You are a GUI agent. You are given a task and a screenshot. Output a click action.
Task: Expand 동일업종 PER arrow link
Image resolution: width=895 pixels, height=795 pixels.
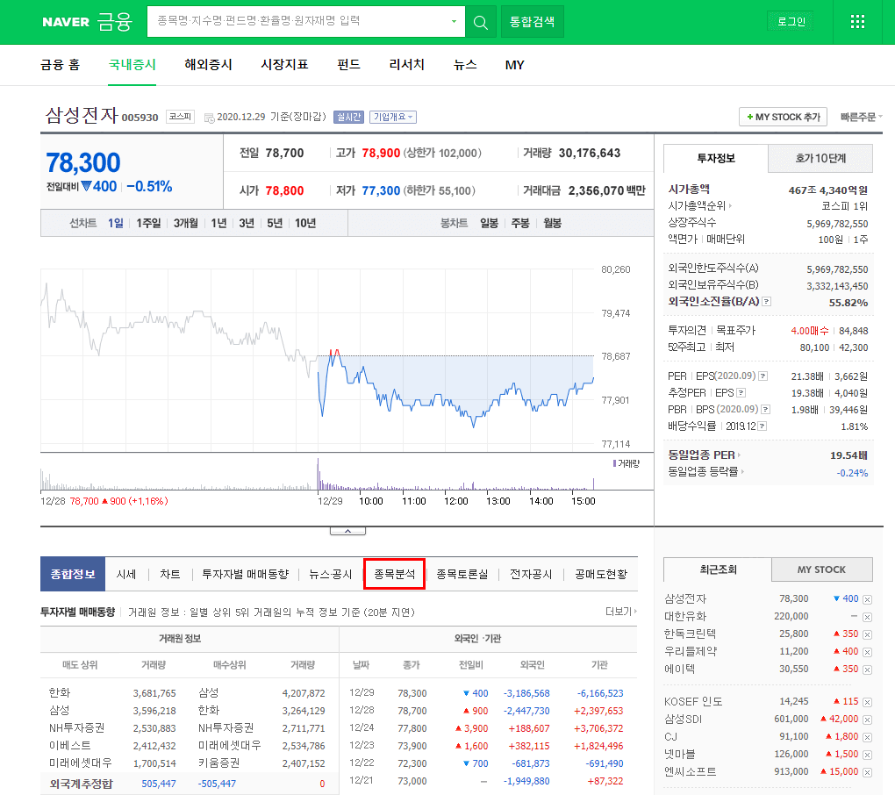(x=704, y=455)
